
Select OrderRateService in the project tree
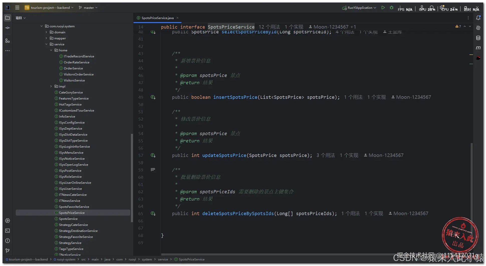point(76,62)
